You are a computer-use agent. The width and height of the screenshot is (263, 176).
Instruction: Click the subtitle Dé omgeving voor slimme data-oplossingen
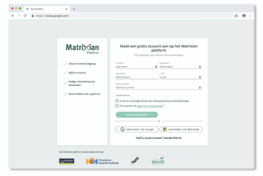point(159,55)
